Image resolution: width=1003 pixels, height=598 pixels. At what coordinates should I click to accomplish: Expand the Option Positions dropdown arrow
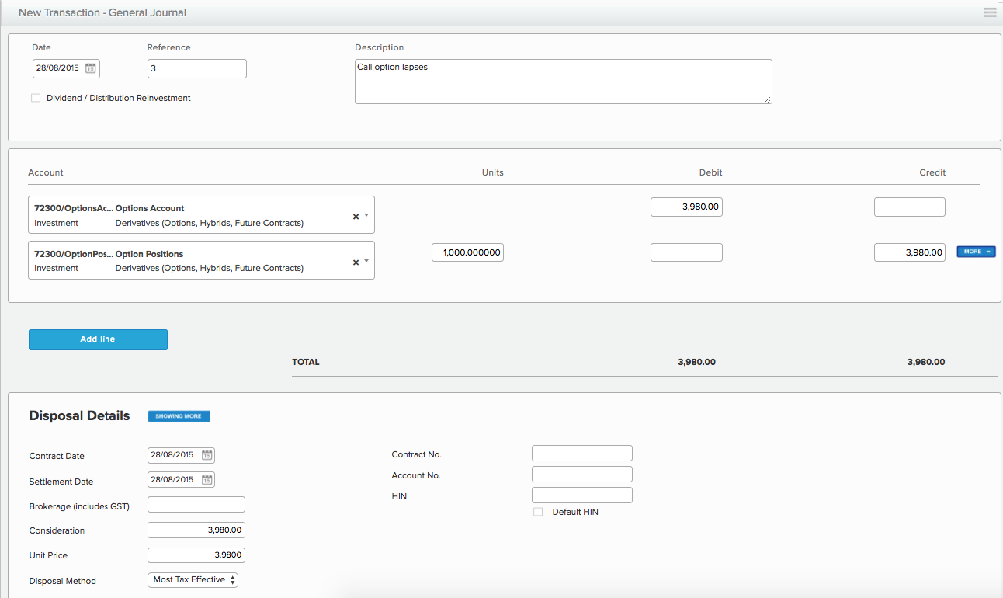coord(366,262)
